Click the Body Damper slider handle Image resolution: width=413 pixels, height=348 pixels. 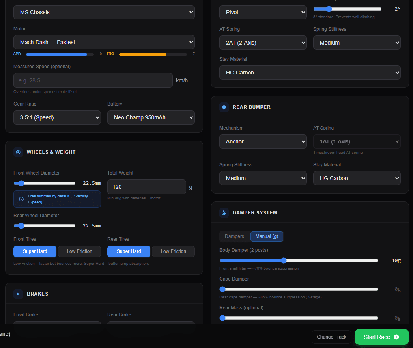click(284, 261)
